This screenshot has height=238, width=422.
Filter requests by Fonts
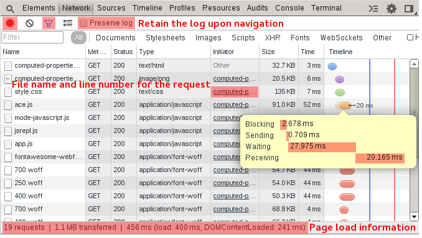[300, 38]
